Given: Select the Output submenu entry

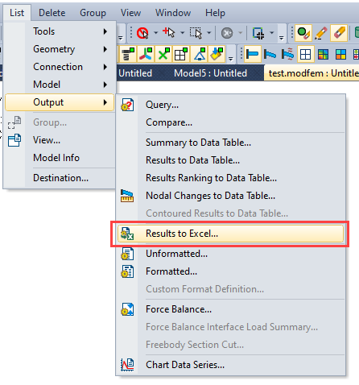Looking at the screenshot, I should point(60,102).
